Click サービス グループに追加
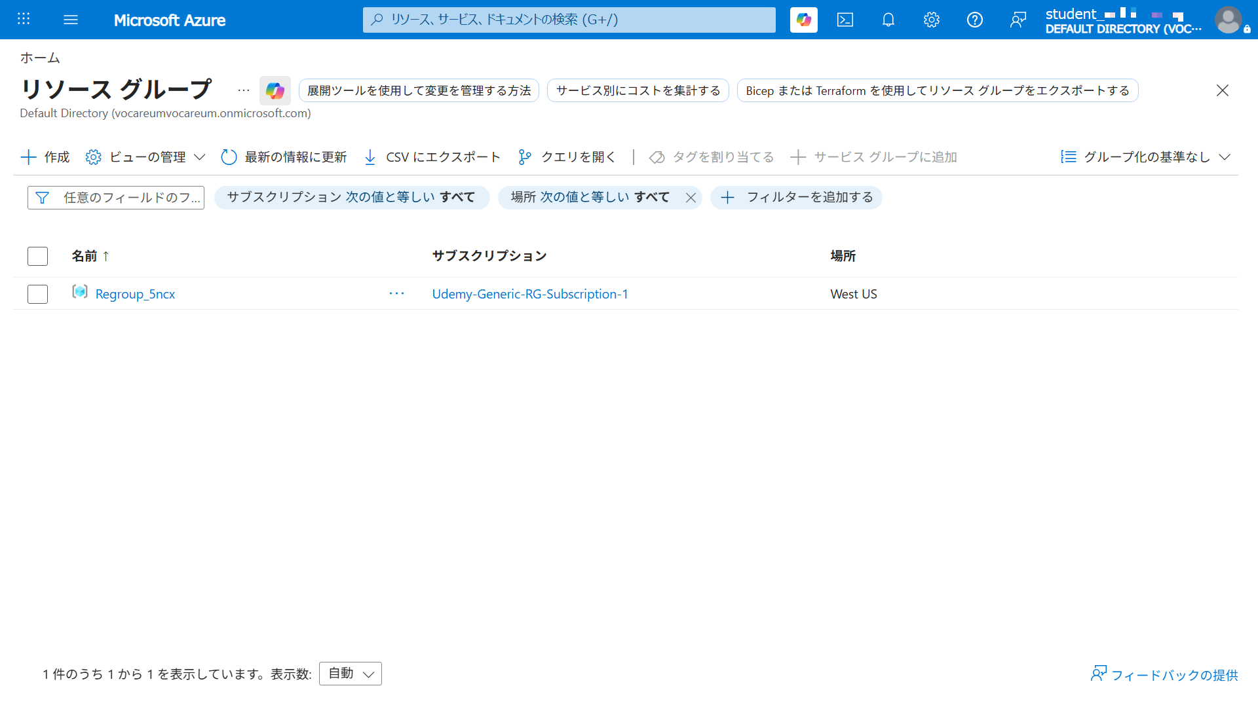 click(x=874, y=157)
